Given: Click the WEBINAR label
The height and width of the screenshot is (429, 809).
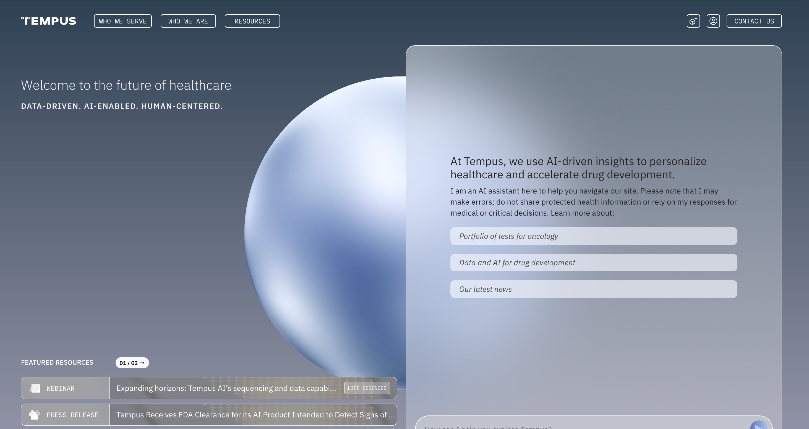Looking at the screenshot, I should pos(61,388).
